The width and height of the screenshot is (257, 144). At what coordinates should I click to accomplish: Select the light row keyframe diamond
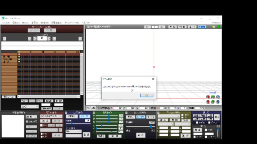[19, 57]
